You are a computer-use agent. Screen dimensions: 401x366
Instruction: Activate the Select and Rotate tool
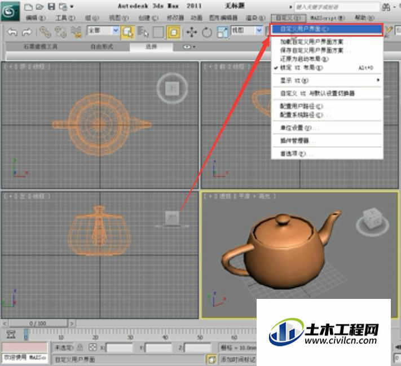tap(207, 32)
